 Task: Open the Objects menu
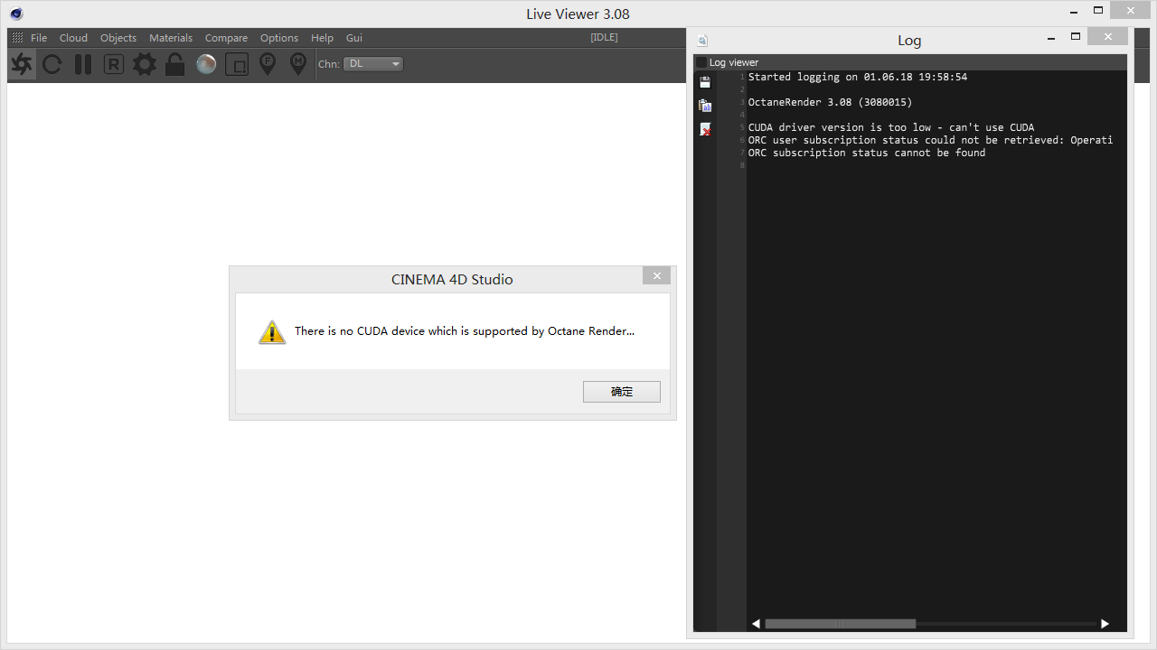118,38
